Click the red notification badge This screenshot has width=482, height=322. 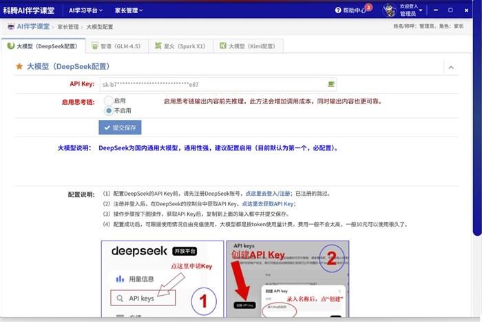pyautogui.click(x=368, y=8)
